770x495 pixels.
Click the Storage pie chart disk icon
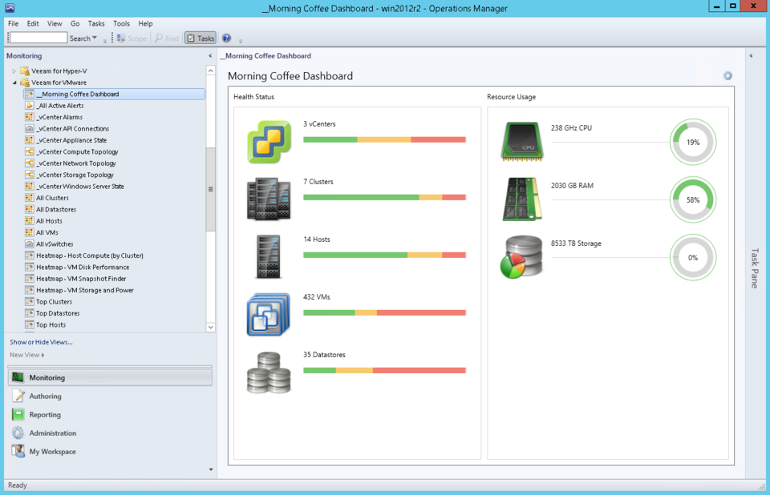pos(521,257)
